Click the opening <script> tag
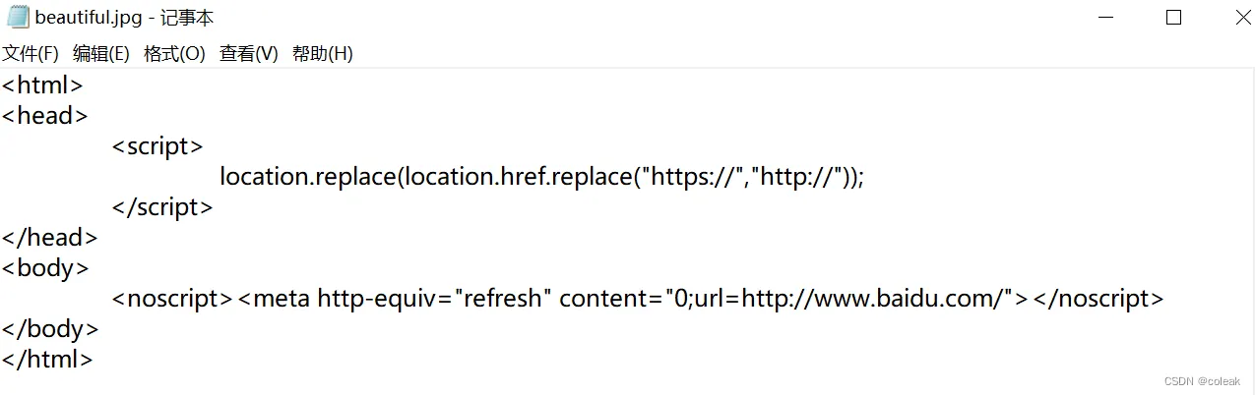The image size is (1255, 395). 157,146
